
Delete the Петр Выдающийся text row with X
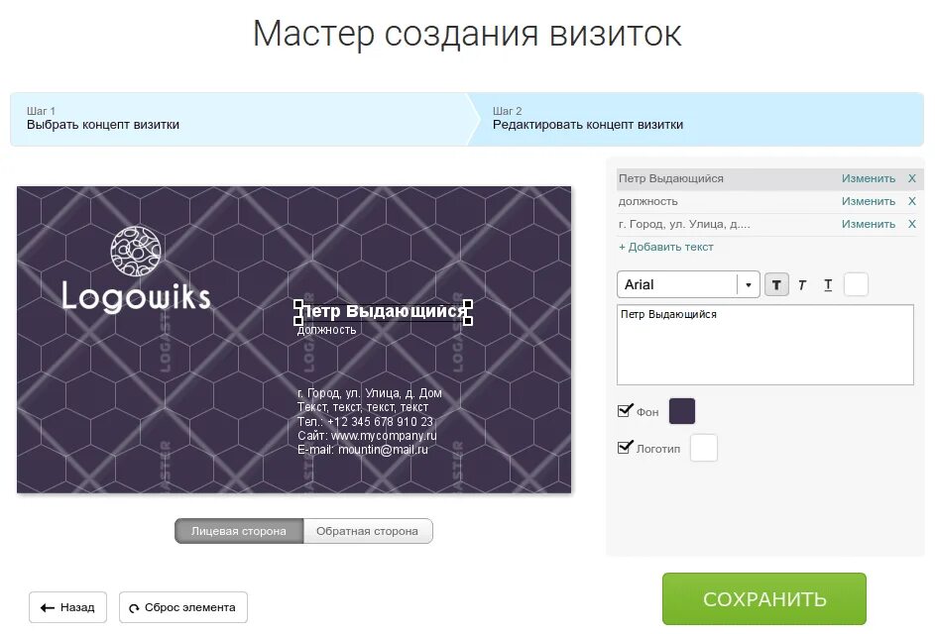click(x=912, y=178)
